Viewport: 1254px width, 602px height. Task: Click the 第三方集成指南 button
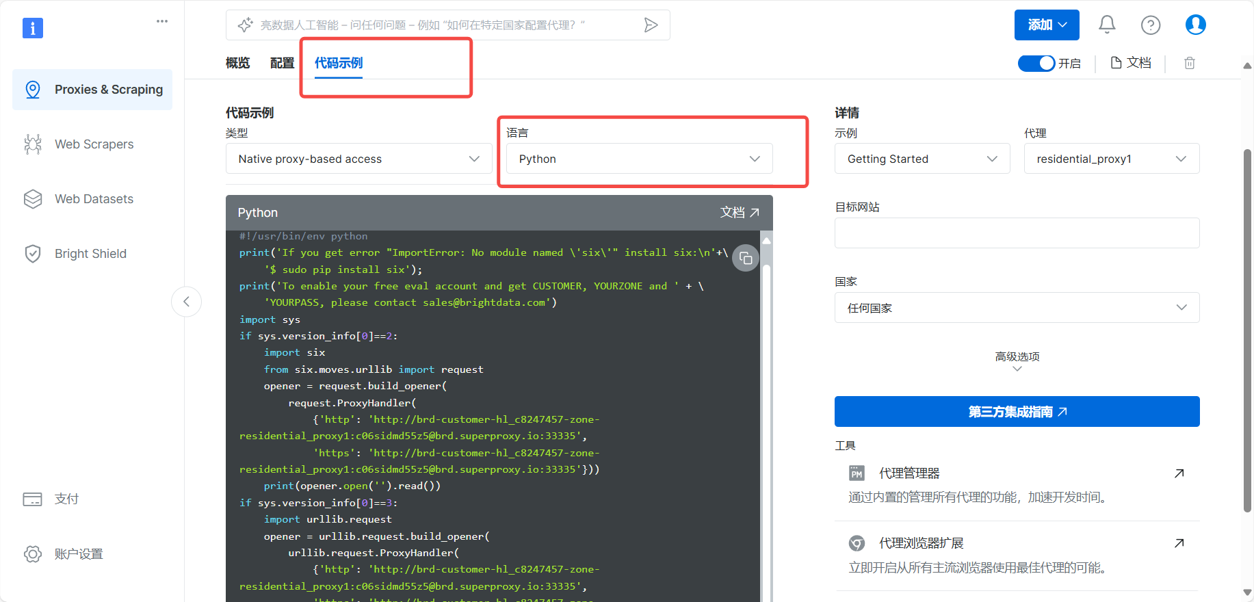click(1017, 412)
